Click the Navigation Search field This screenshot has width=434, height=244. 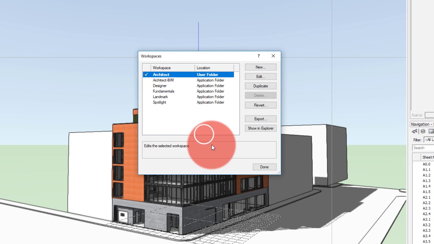click(423, 148)
